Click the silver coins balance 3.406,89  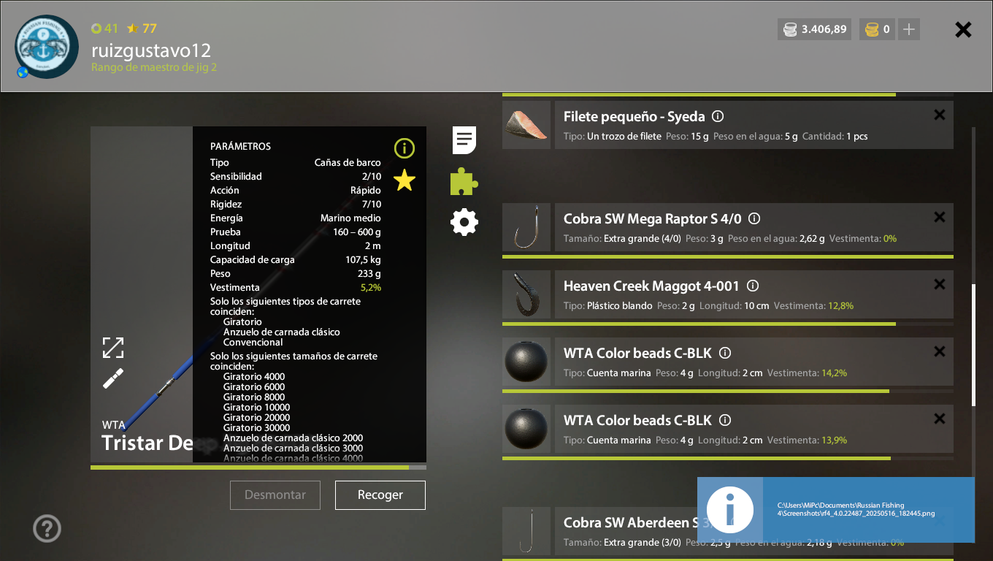[x=814, y=29]
